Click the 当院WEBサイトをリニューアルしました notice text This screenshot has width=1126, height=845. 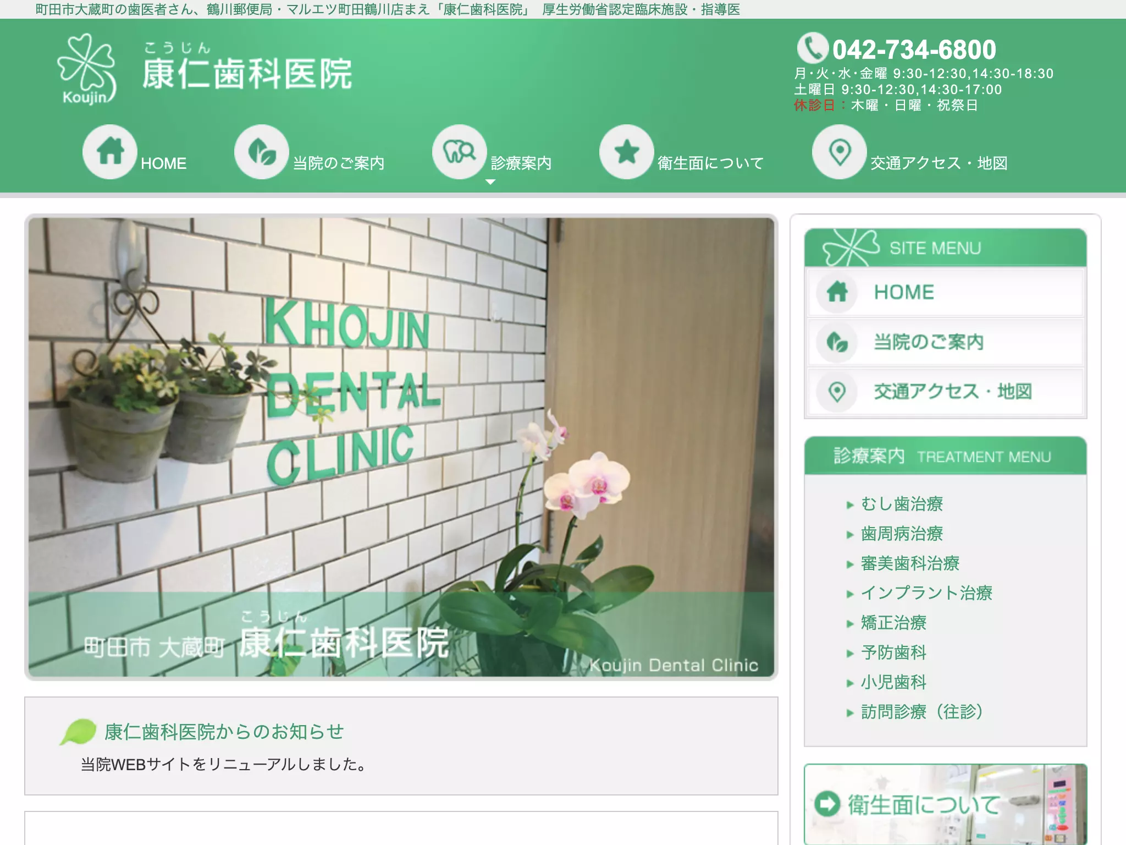224,765
